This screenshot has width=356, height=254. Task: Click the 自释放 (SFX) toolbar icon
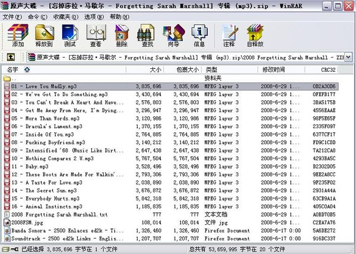click(255, 32)
